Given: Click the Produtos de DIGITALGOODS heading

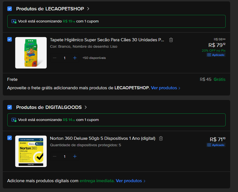Looking at the screenshot, I should (x=49, y=107).
